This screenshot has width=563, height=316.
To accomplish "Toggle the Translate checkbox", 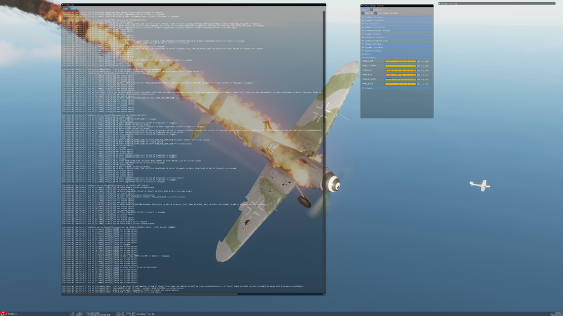I will (x=371, y=10).
